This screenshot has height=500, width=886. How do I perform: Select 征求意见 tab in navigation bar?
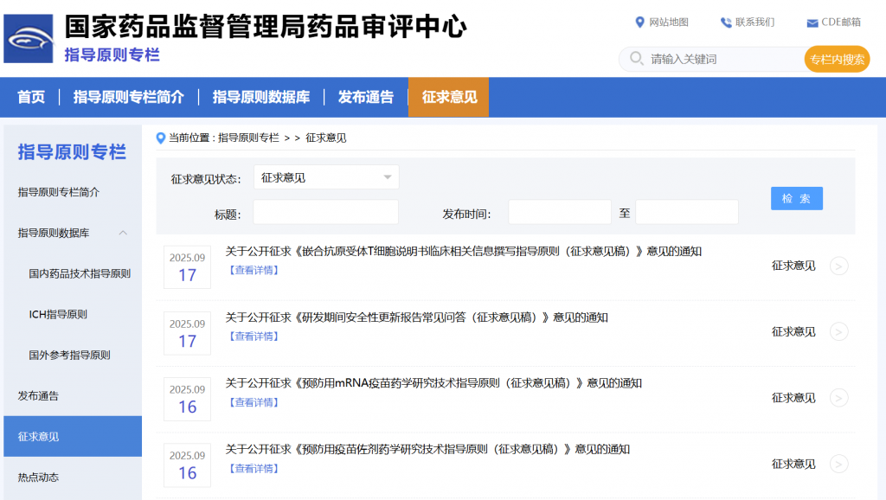click(x=449, y=97)
